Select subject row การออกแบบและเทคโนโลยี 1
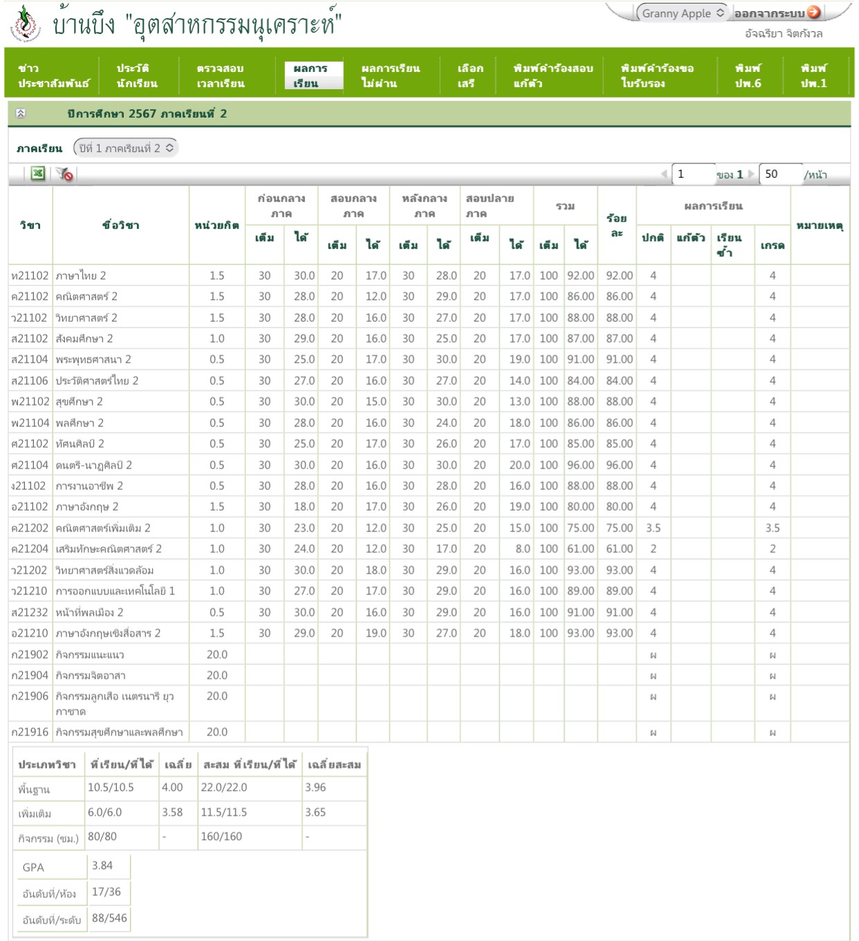Screen dimensions: 859x941 pos(429,591)
